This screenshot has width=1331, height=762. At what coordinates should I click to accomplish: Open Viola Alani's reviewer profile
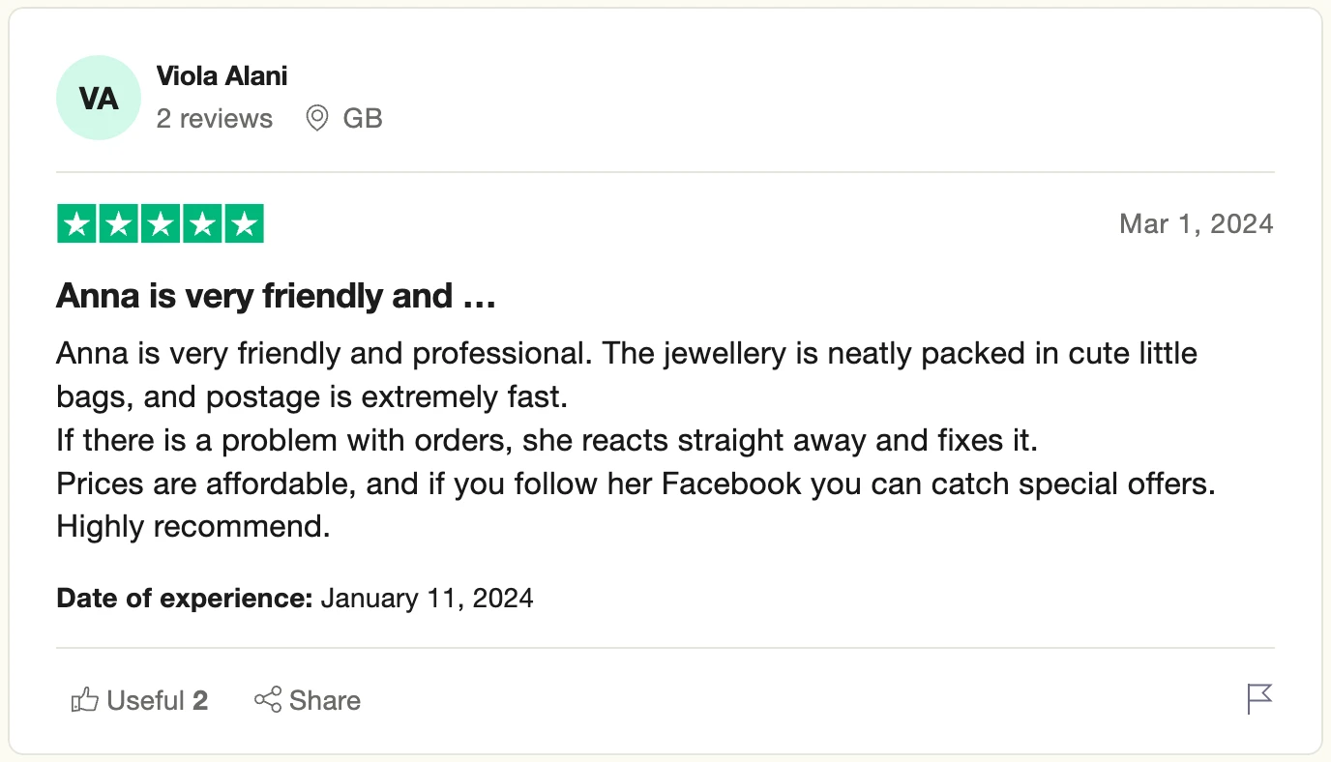[x=222, y=75]
